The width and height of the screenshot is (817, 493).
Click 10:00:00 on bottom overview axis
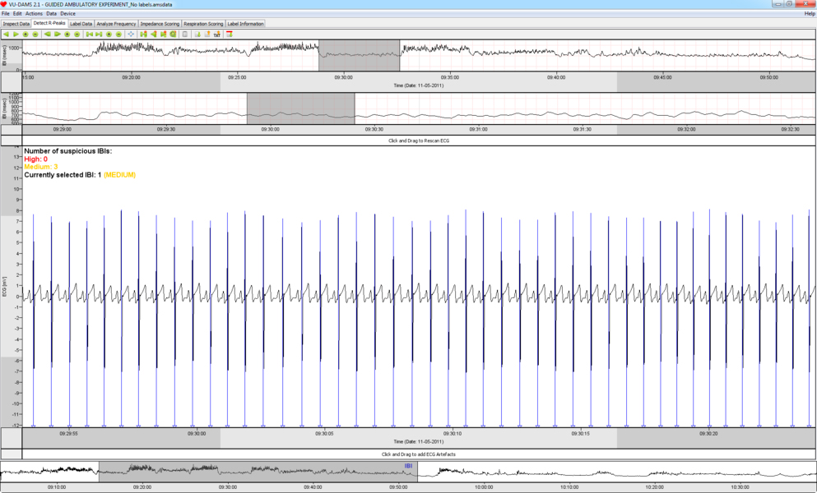[x=484, y=487]
